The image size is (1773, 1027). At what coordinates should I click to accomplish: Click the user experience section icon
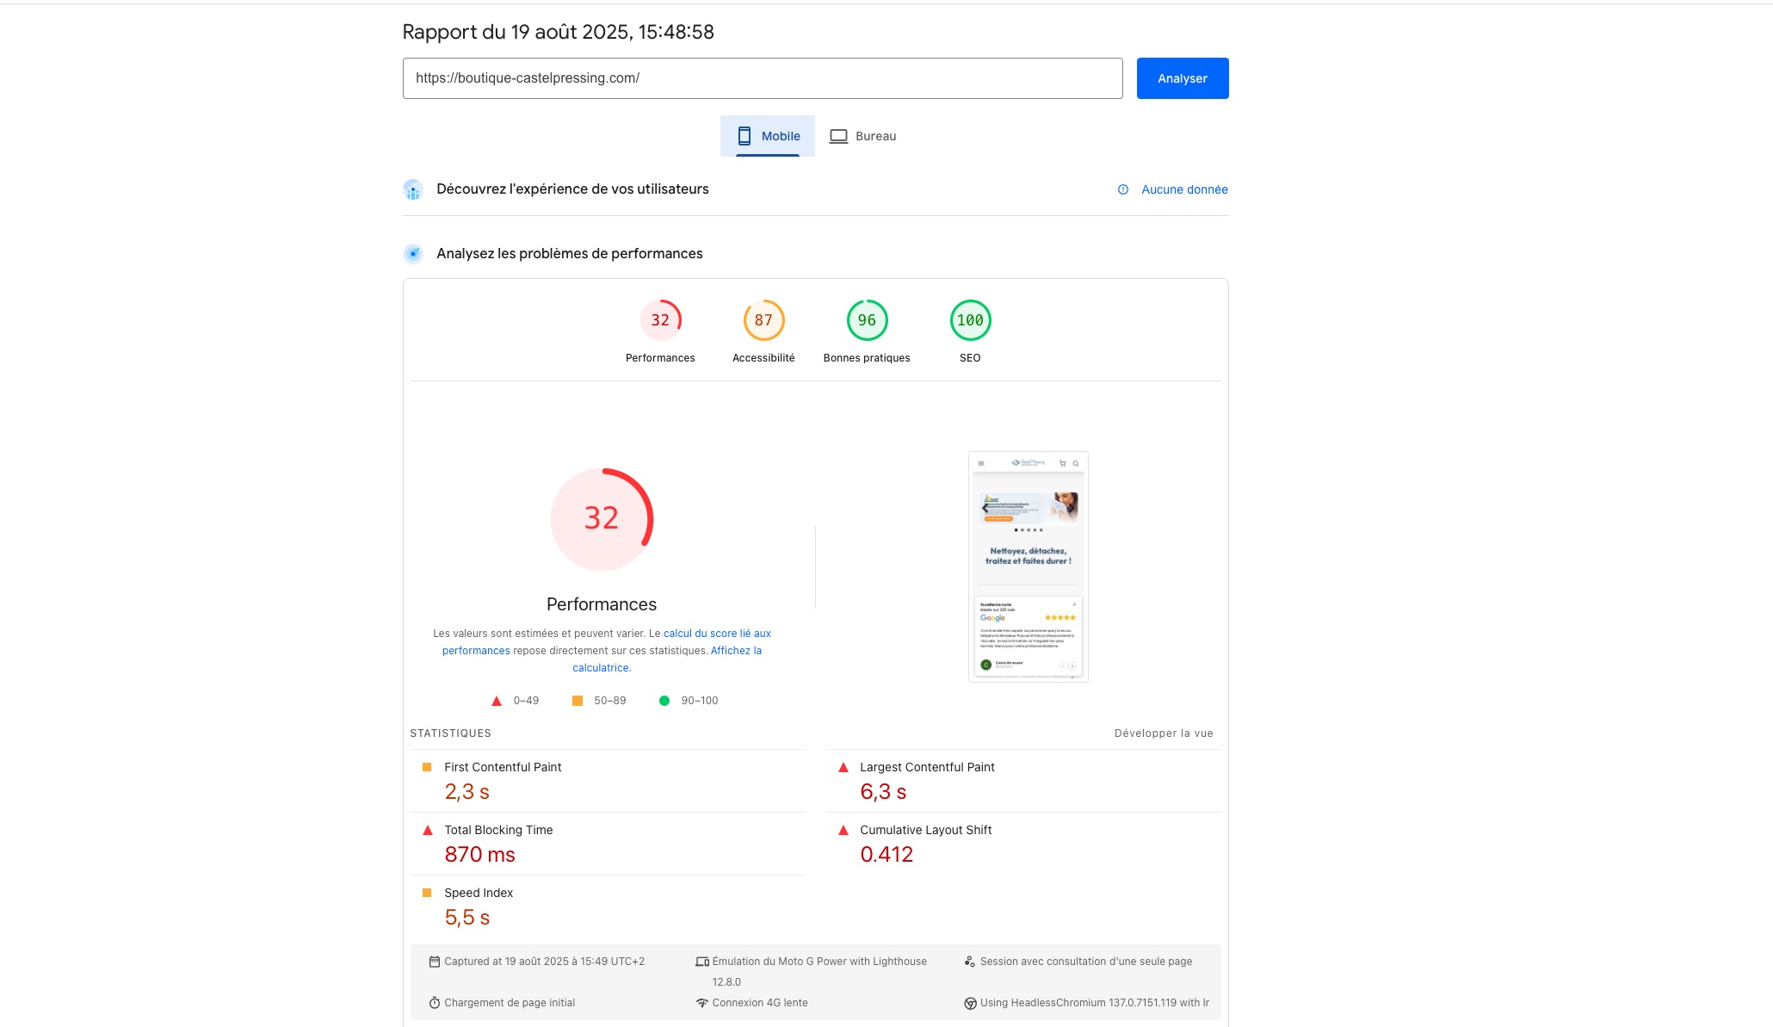(413, 189)
